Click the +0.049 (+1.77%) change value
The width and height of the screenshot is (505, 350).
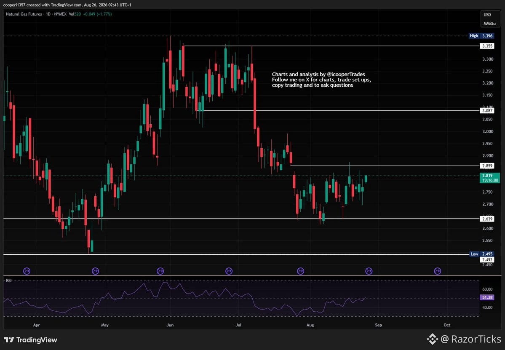click(x=97, y=14)
